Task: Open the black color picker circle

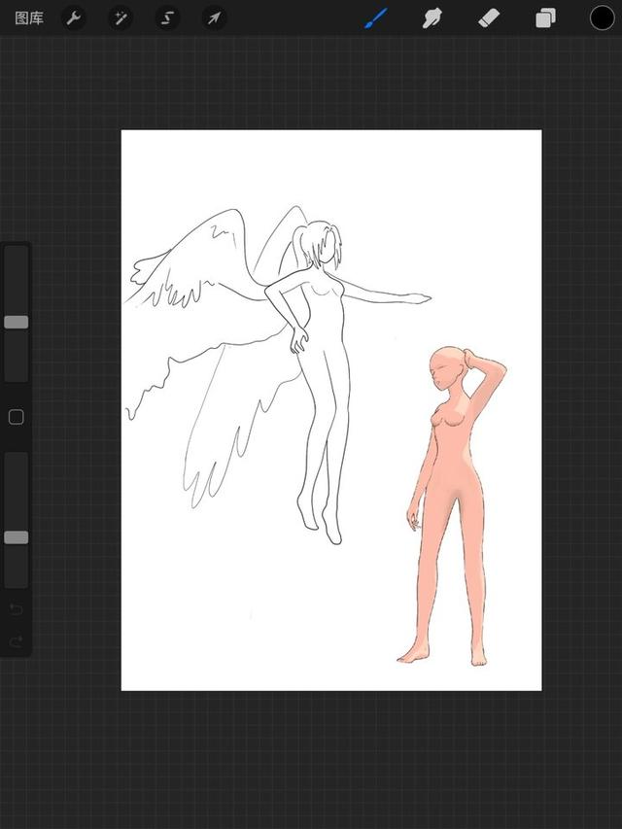Action: pos(602,17)
